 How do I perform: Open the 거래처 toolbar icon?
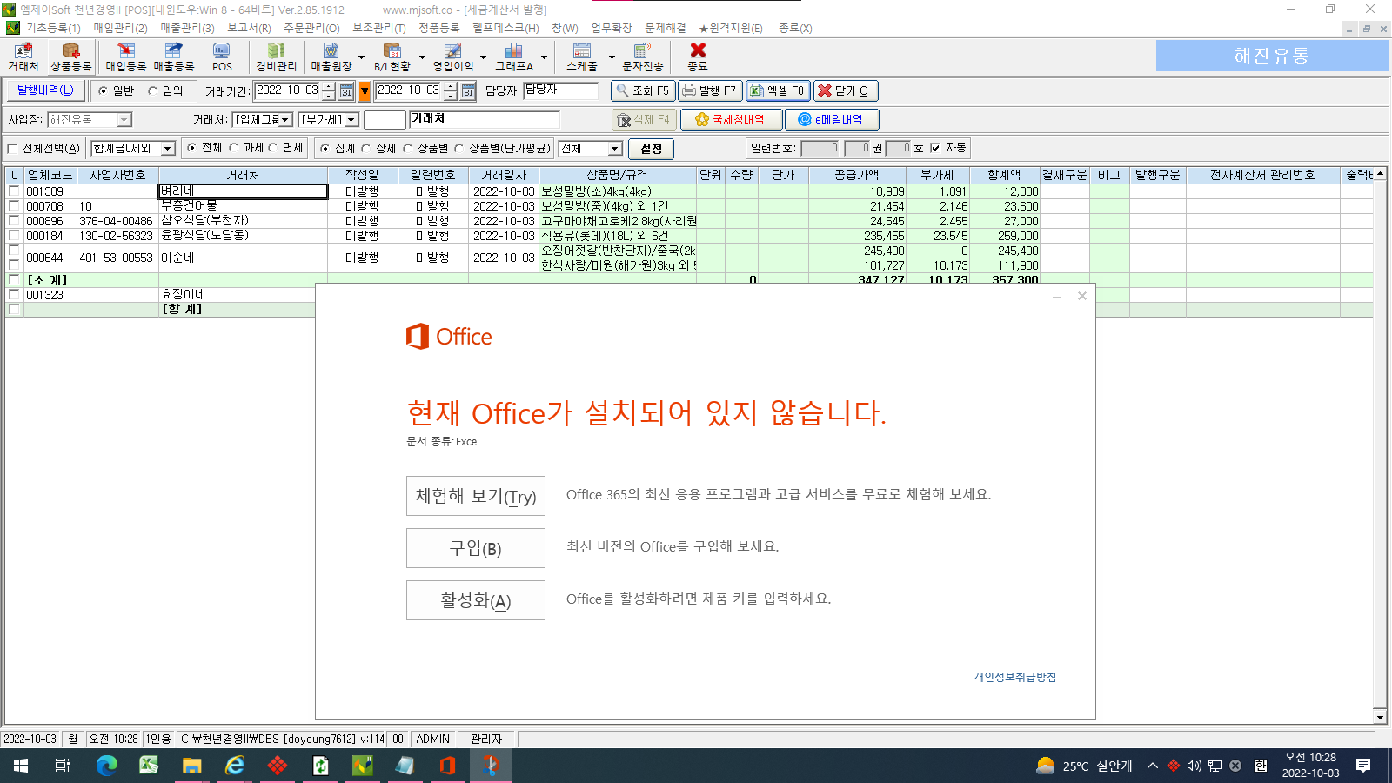pyautogui.click(x=23, y=57)
